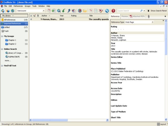Collapse the Online Search section
The height and width of the screenshot is (126, 168).
tap(2, 49)
